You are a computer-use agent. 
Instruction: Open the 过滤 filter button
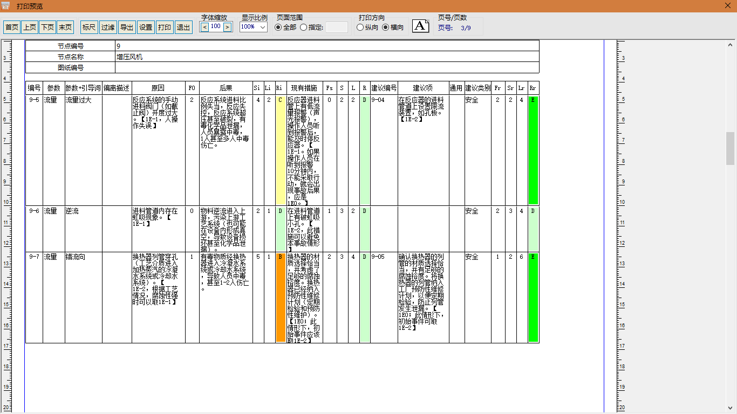click(108, 27)
